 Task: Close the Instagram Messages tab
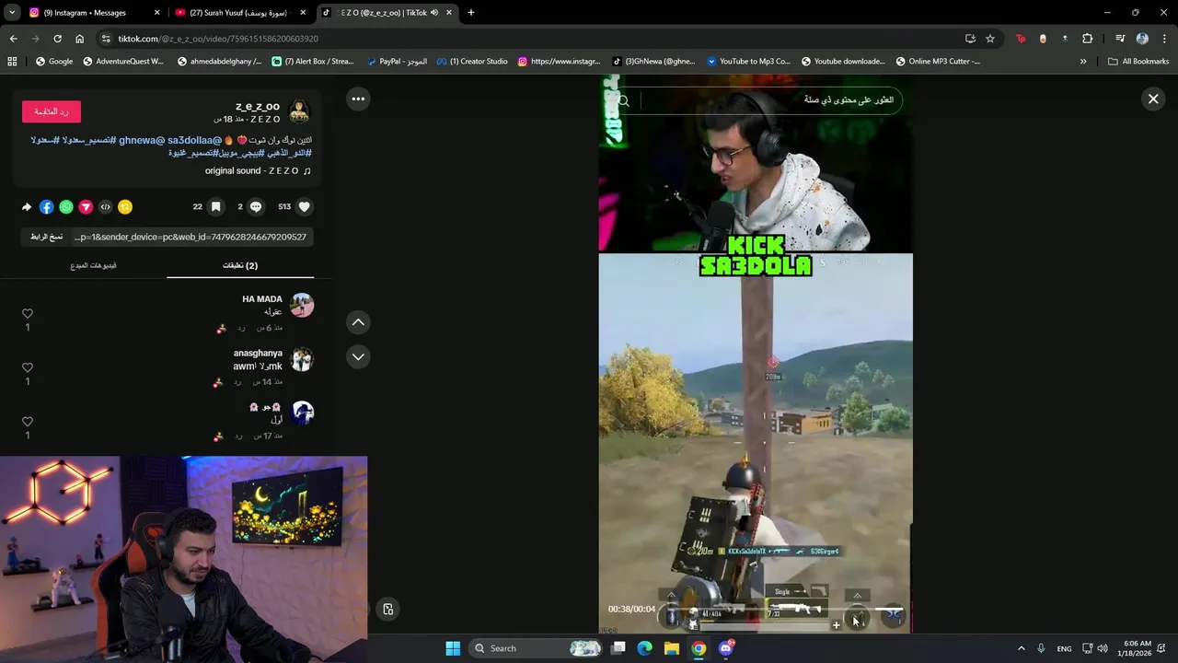[156, 13]
